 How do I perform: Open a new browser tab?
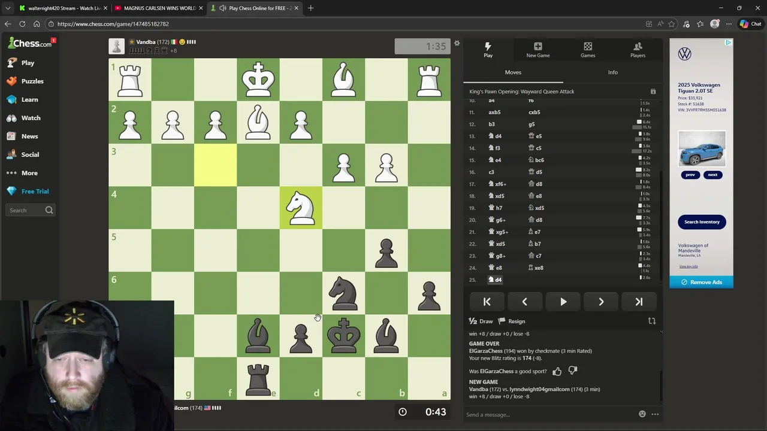(311, 8)
